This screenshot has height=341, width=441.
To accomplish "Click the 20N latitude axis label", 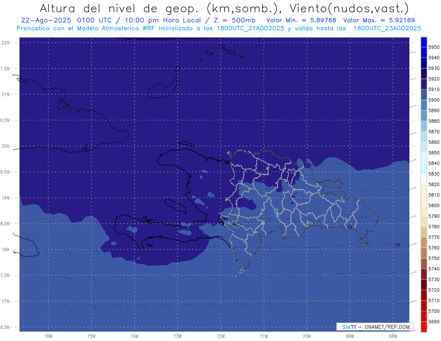I will [6, 146].
